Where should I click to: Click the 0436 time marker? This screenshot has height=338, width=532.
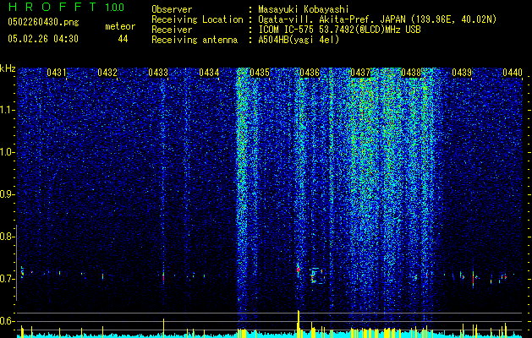pyautogui.click(x=310, y=73)
